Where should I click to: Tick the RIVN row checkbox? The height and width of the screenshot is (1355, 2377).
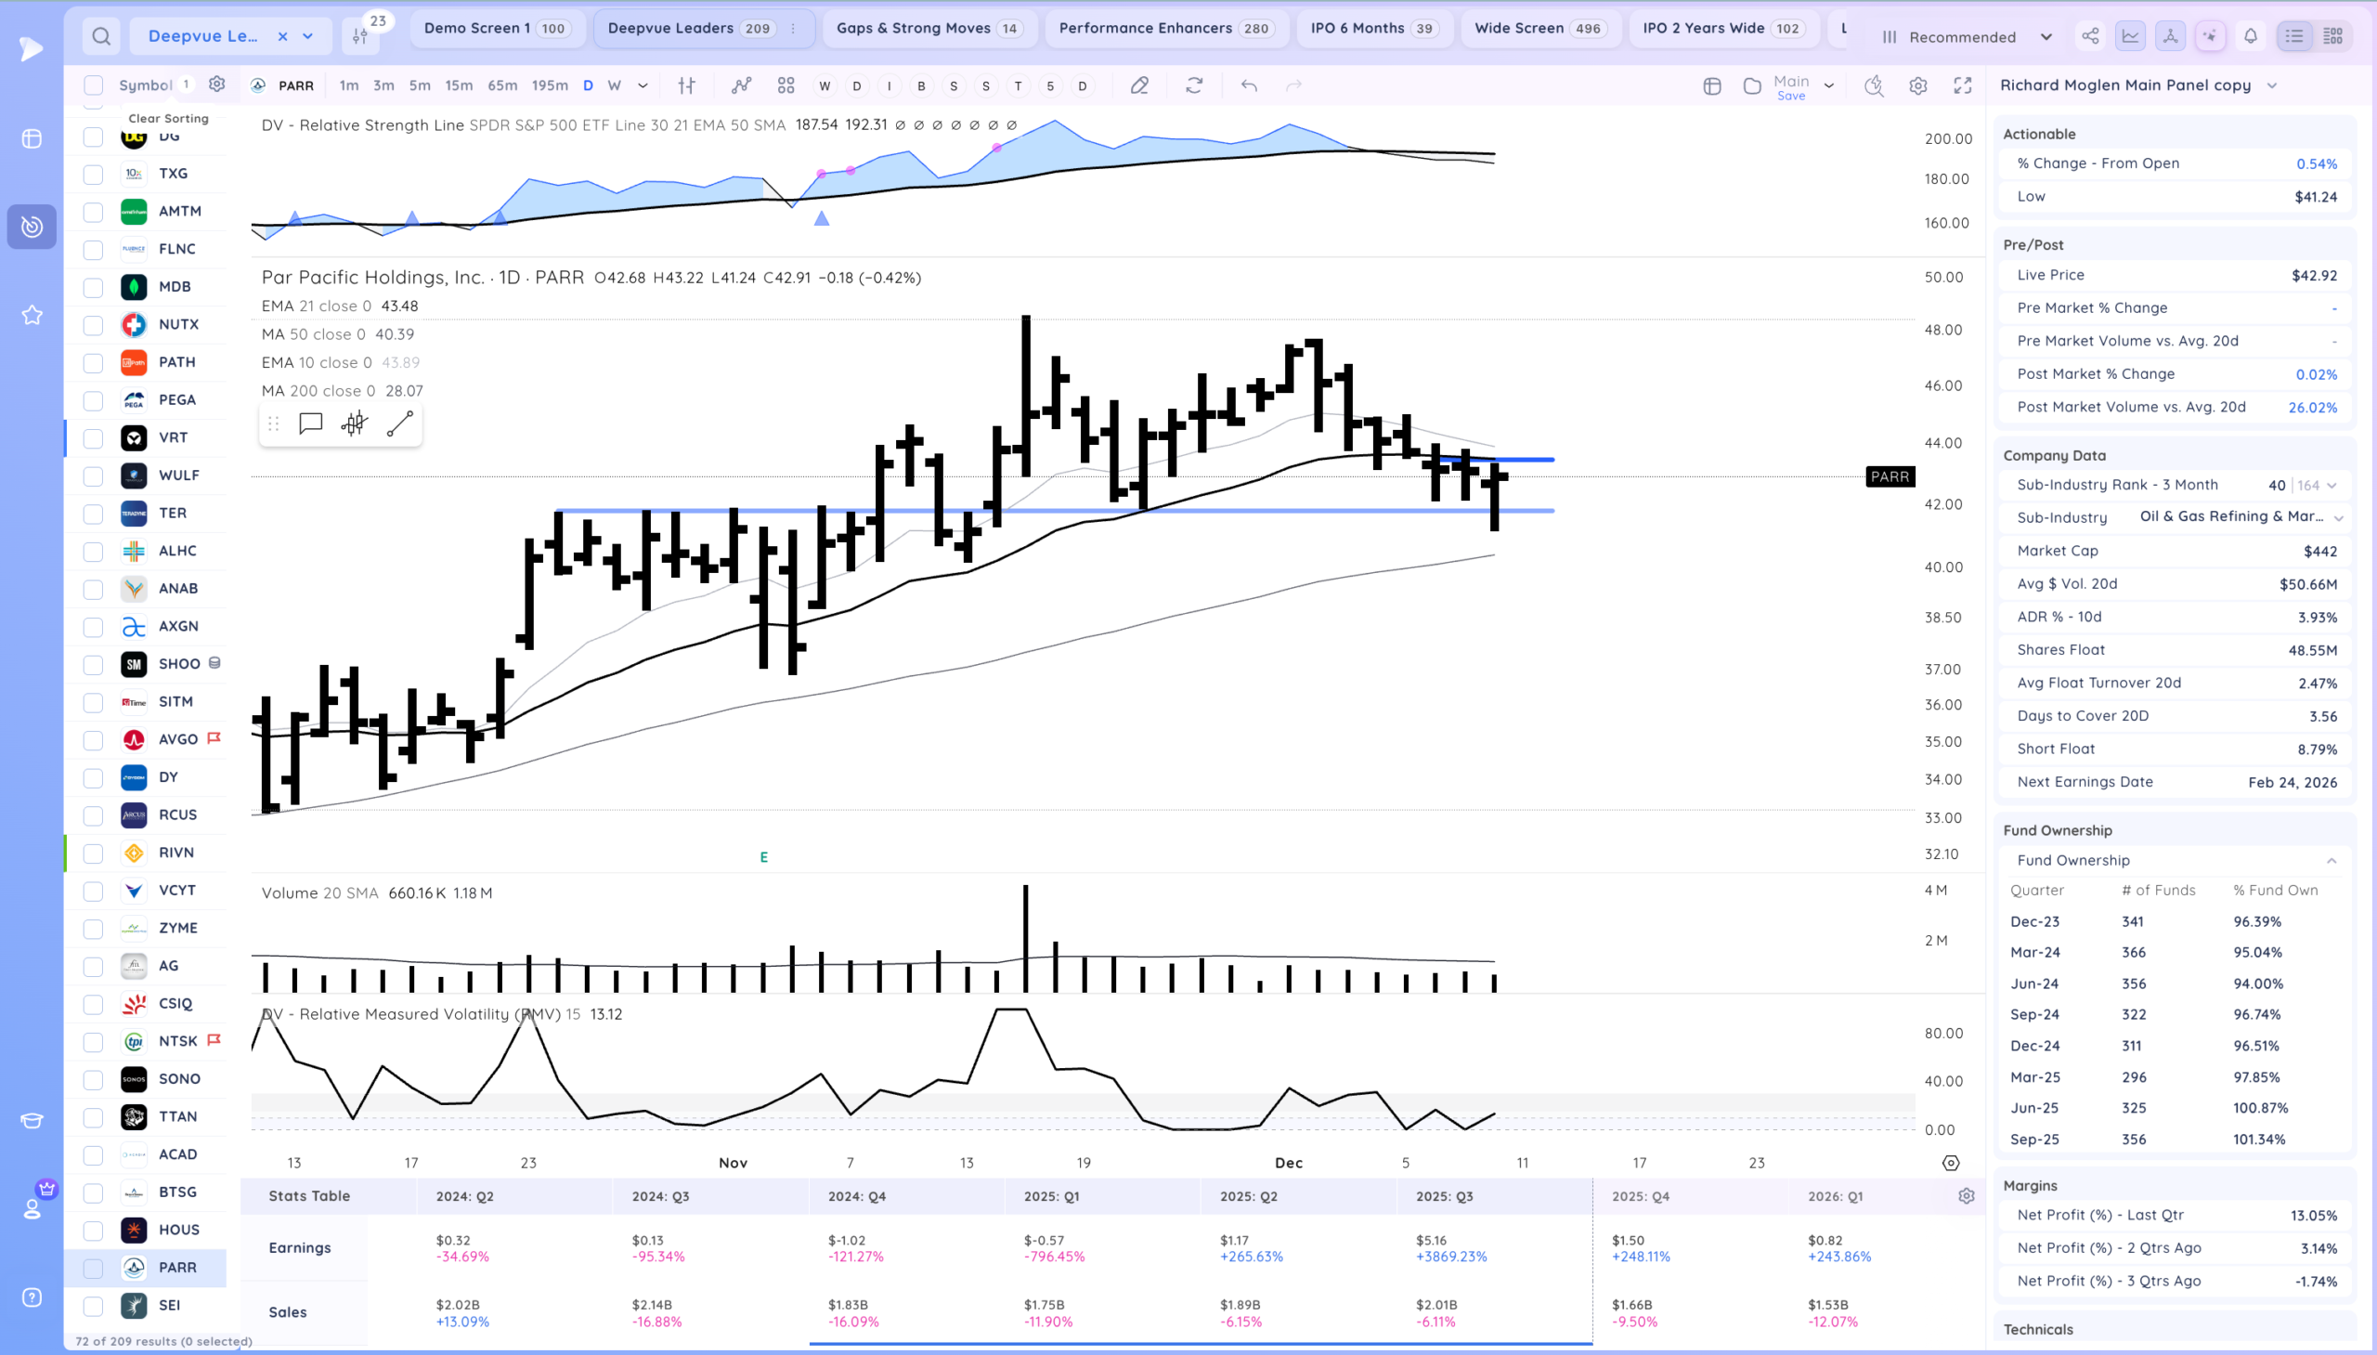tap(93, 853)
